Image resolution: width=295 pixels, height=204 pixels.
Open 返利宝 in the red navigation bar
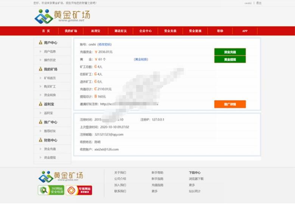click(x=96, y=31)
